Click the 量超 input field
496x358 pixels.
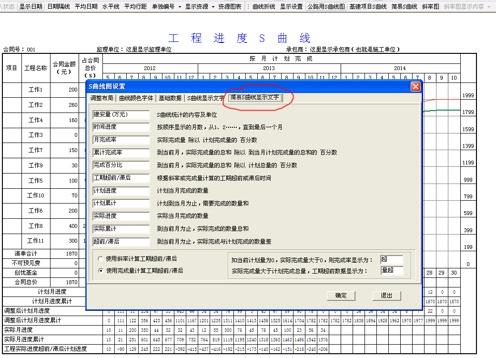coord(392,270)
